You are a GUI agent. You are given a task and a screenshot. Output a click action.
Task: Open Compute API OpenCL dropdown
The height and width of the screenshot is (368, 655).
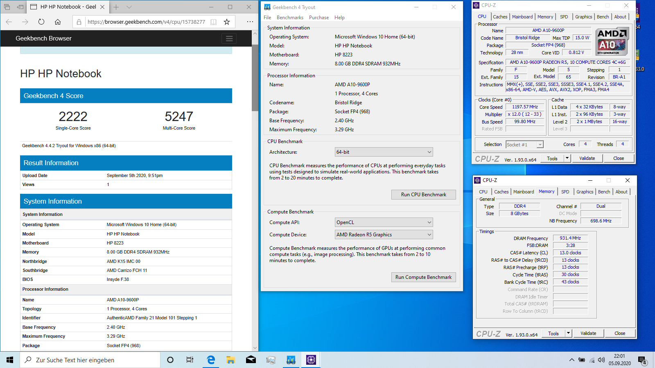384,222
